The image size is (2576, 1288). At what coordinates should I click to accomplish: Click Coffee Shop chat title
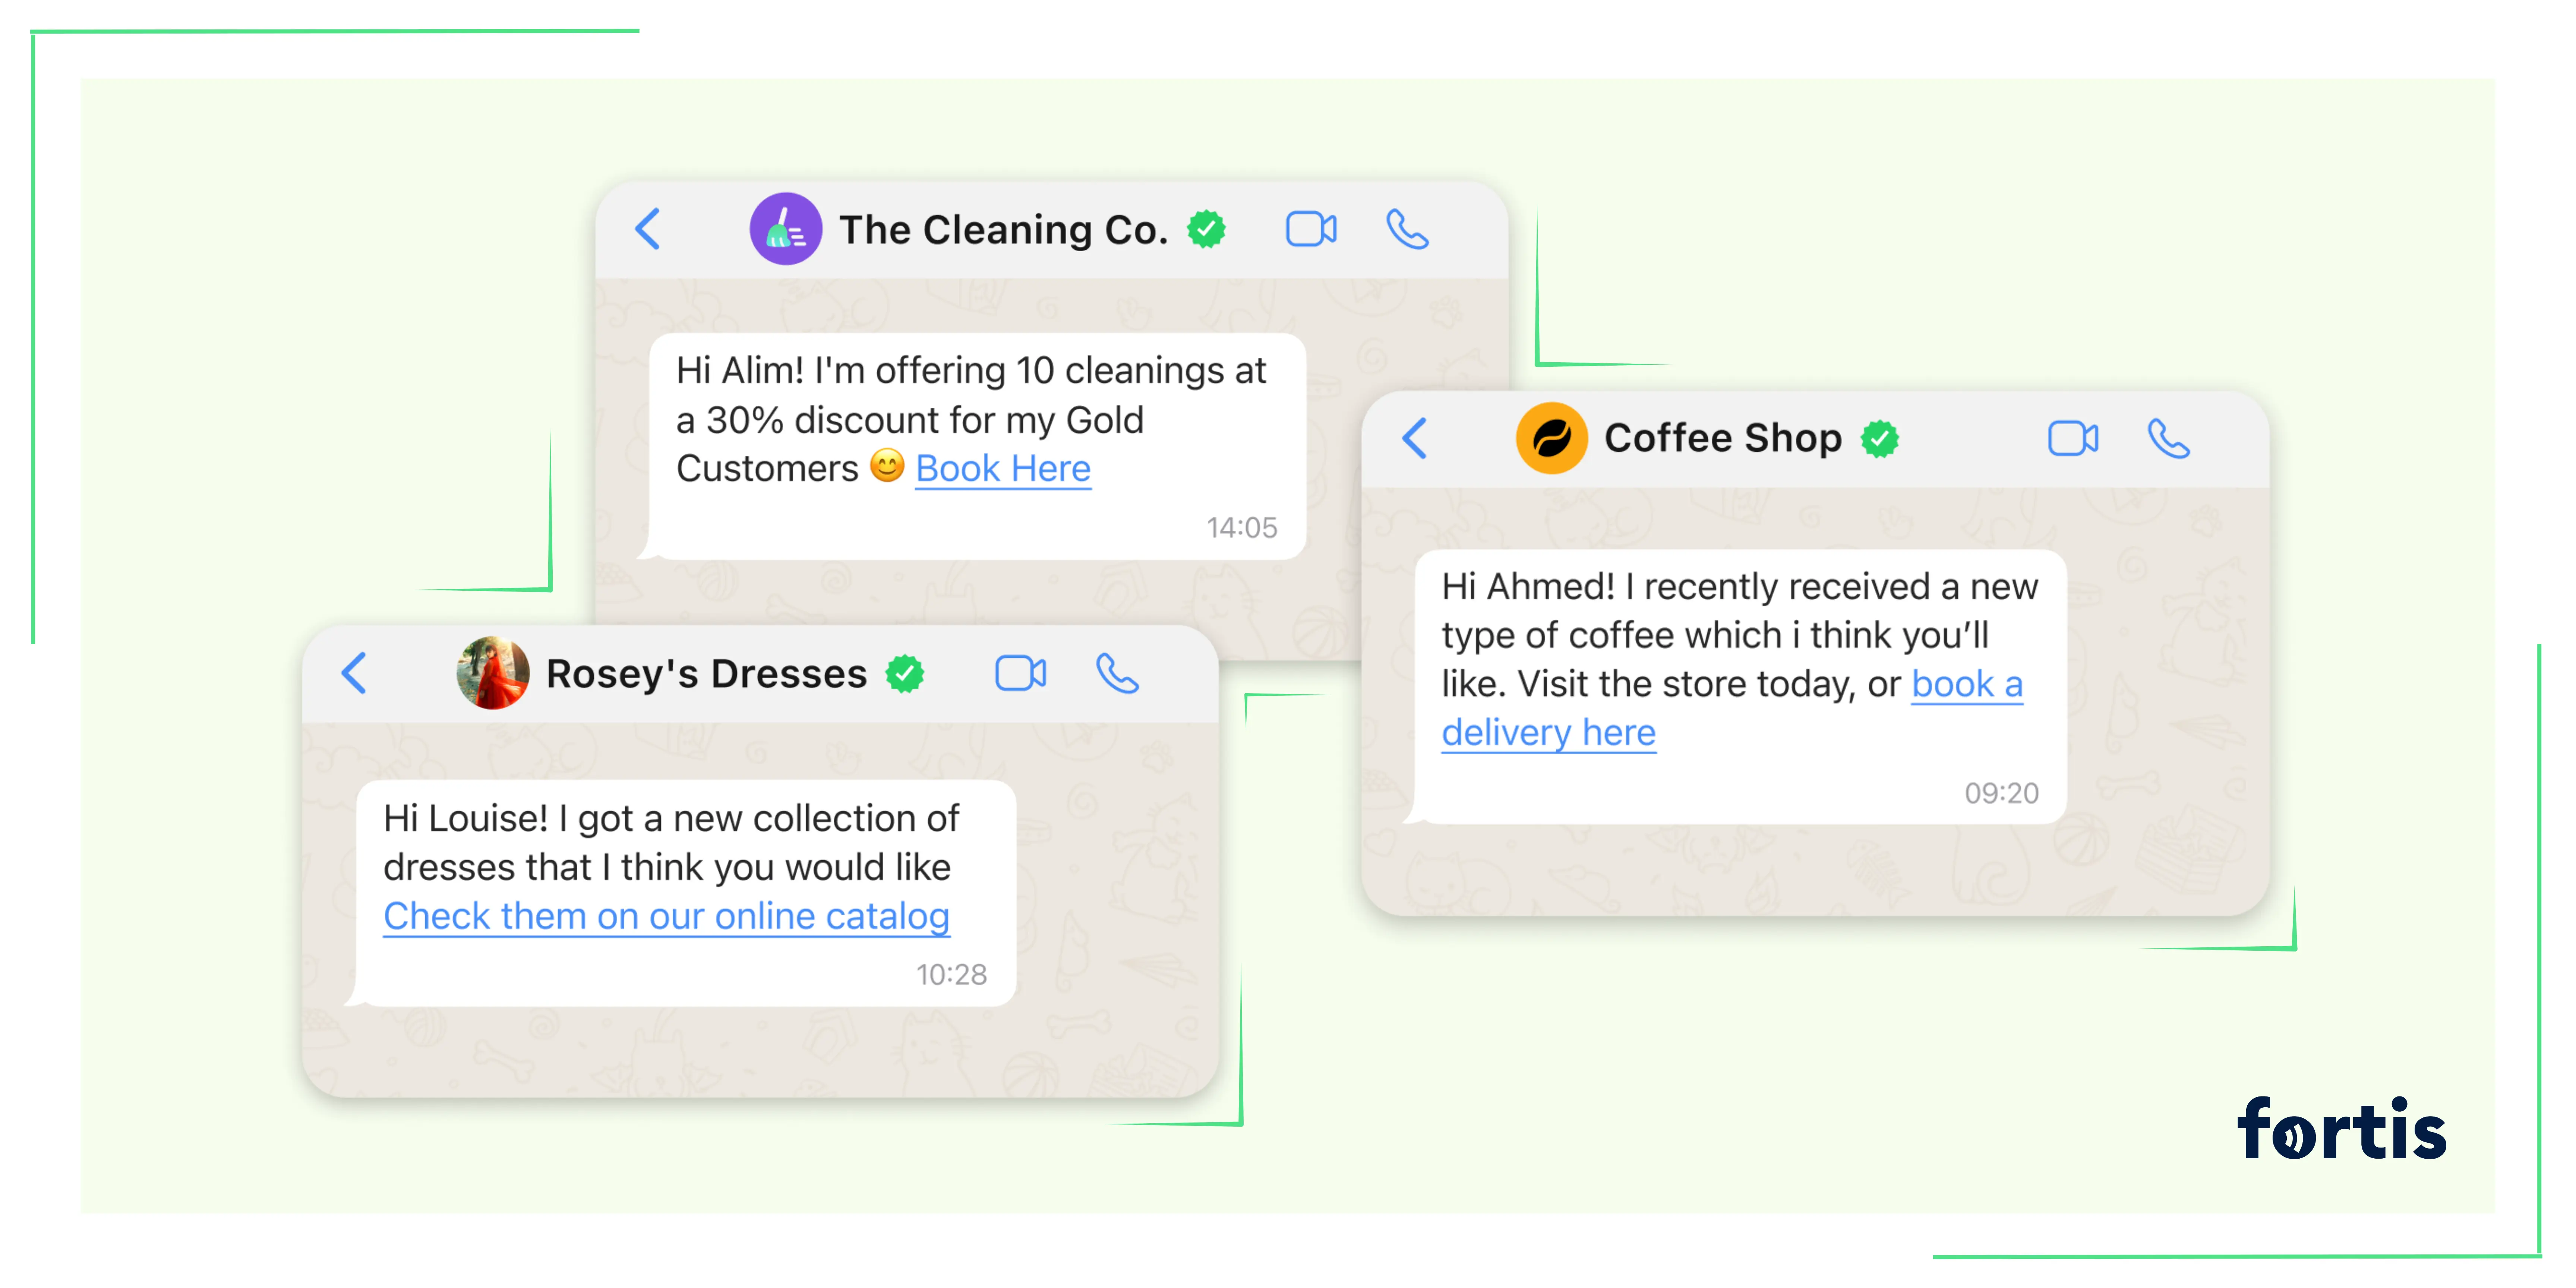(1723, 438)
